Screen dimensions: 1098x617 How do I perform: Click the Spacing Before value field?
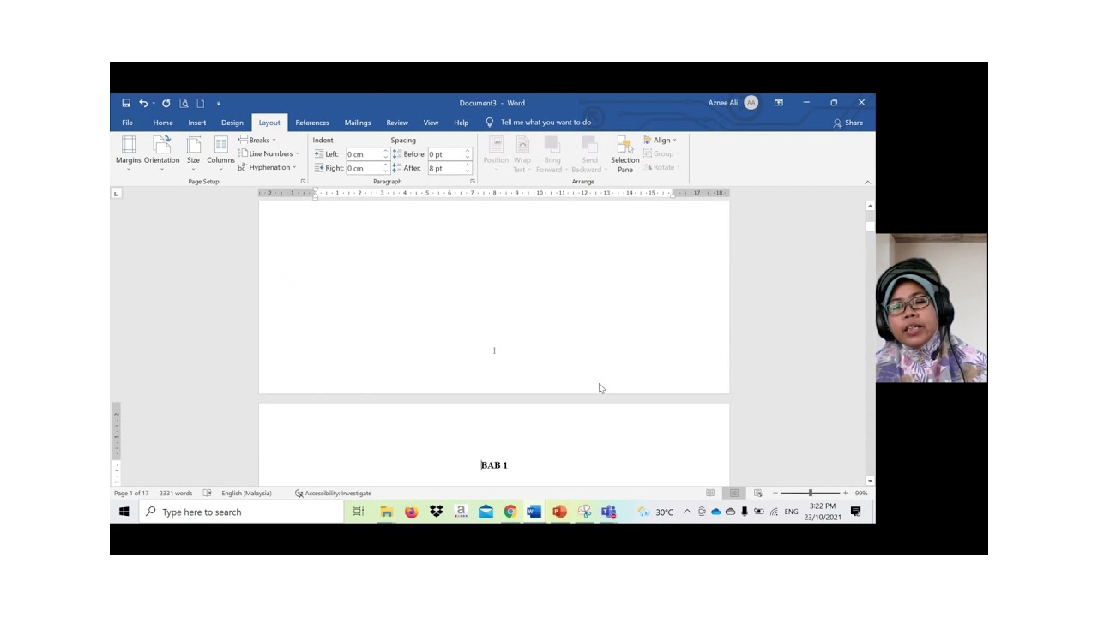[x=445, y=154]
